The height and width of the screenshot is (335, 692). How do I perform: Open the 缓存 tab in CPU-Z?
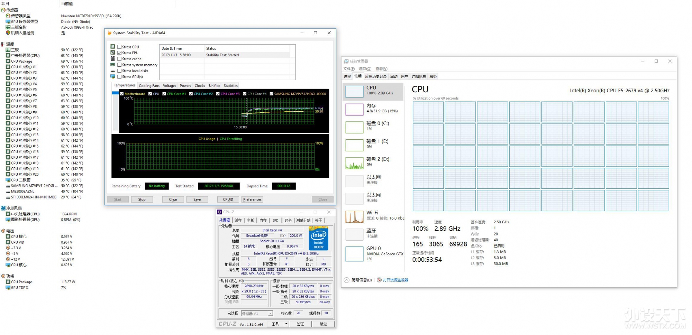[238, 220]
